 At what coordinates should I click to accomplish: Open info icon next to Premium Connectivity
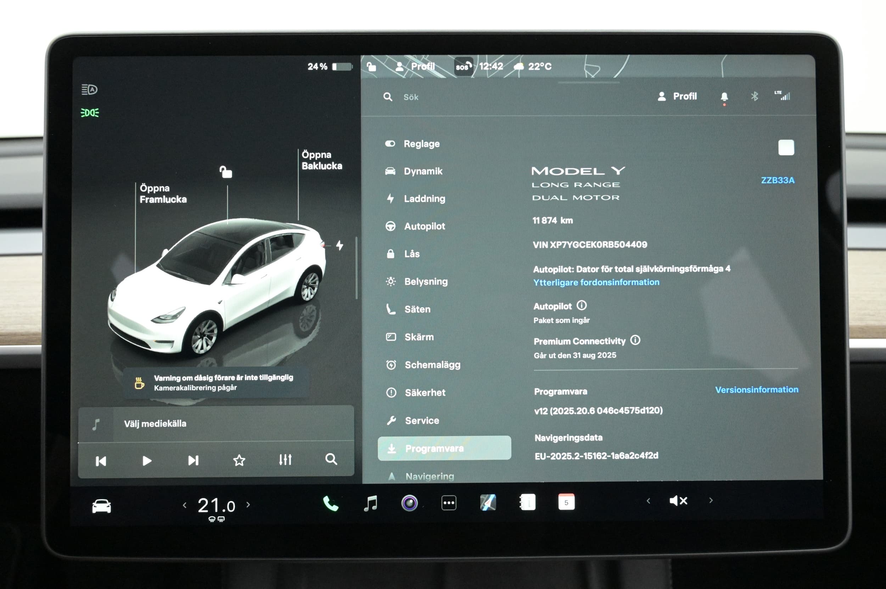tap(635, 340)
